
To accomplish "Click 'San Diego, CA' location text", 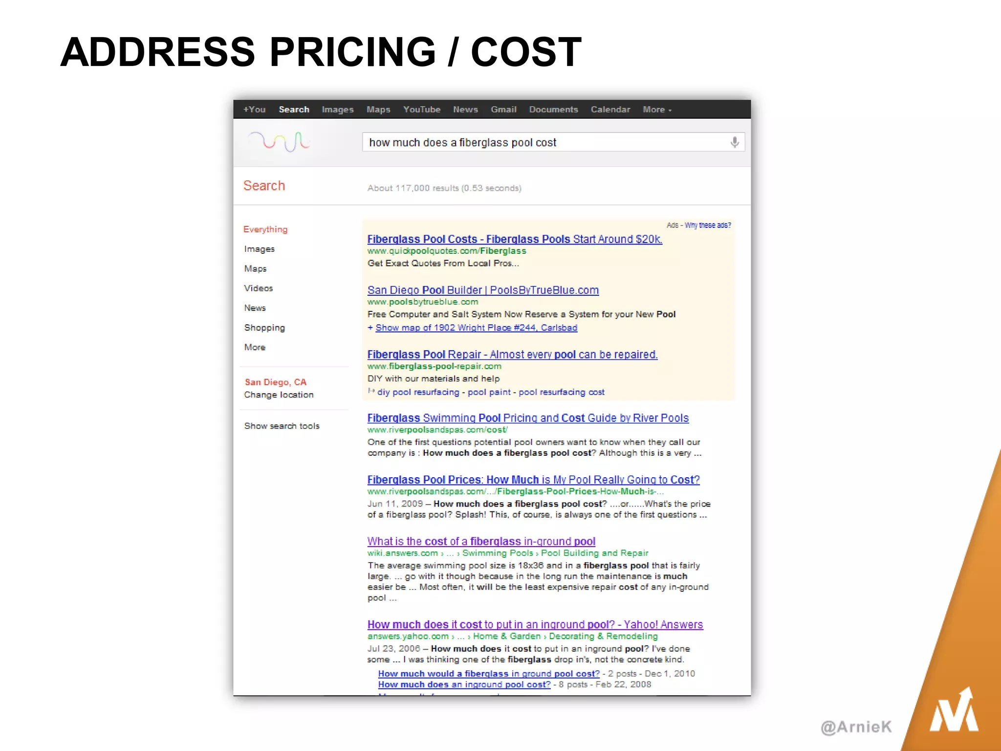I will point(276,382).
